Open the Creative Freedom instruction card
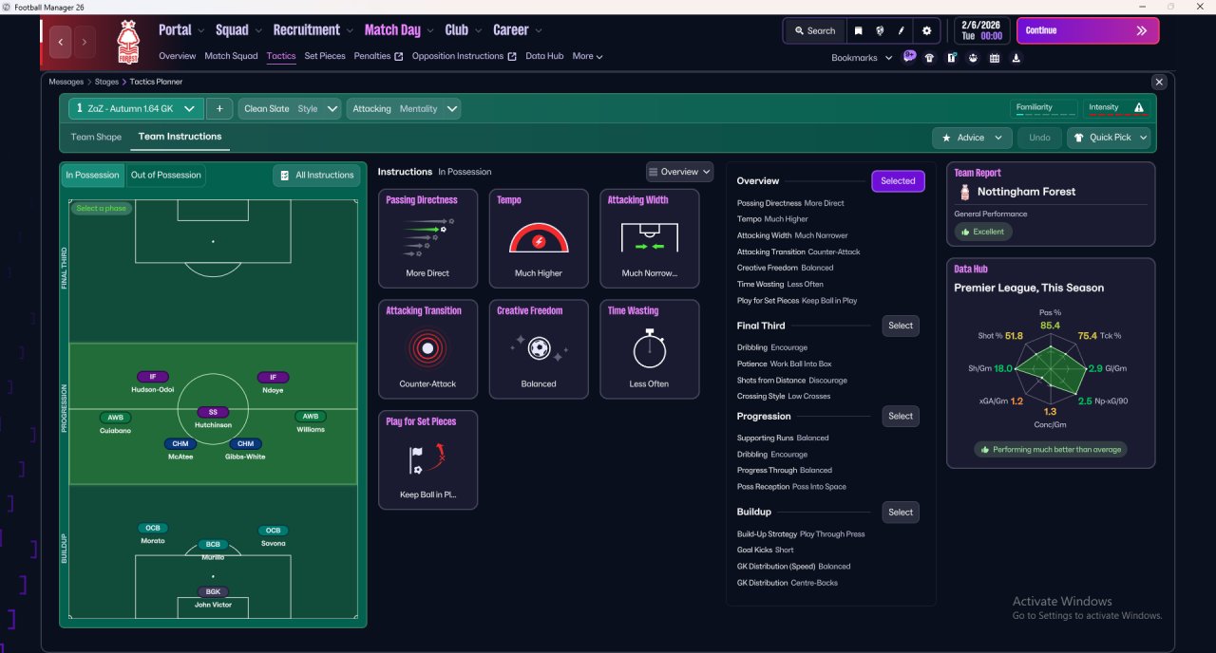1216x653 pixels. (x=539, y=349)
